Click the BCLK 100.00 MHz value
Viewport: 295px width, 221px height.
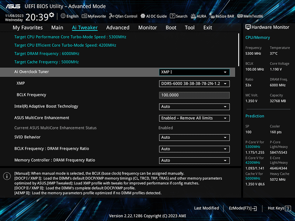point(254,69)
